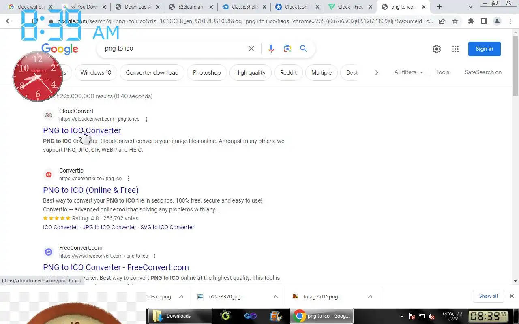Start voice search with microphone icon
The height and width of the screenshot is (324, 519).
271,49
